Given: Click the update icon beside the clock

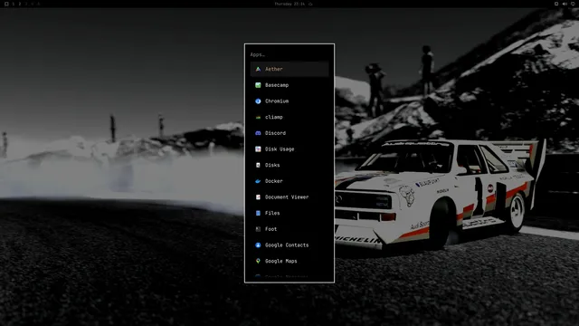Looking at the screenshot, I should coord(310,4).
